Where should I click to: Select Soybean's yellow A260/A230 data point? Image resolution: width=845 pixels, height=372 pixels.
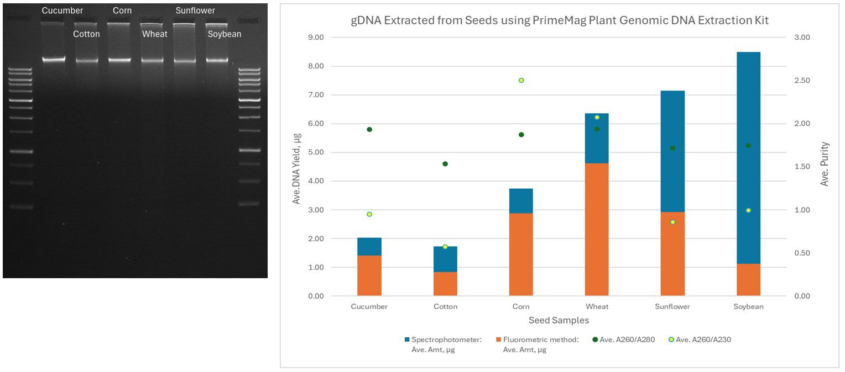pyautogui.click(x=748, y=210)
